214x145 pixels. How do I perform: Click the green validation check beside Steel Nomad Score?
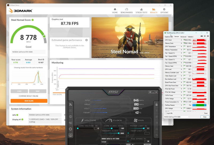tap(33, 20)
